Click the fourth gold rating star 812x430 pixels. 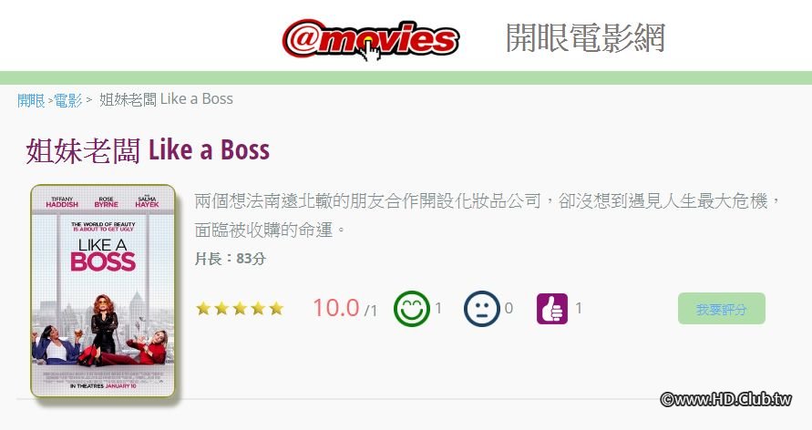[x=259, y=309]
